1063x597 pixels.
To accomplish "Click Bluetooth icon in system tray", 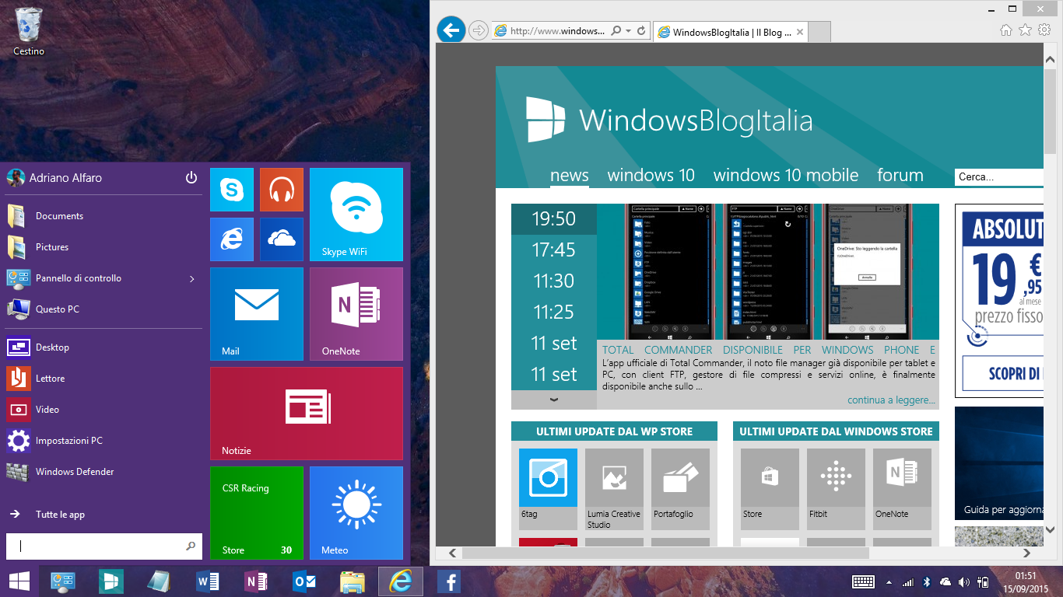I will point(926,581).
